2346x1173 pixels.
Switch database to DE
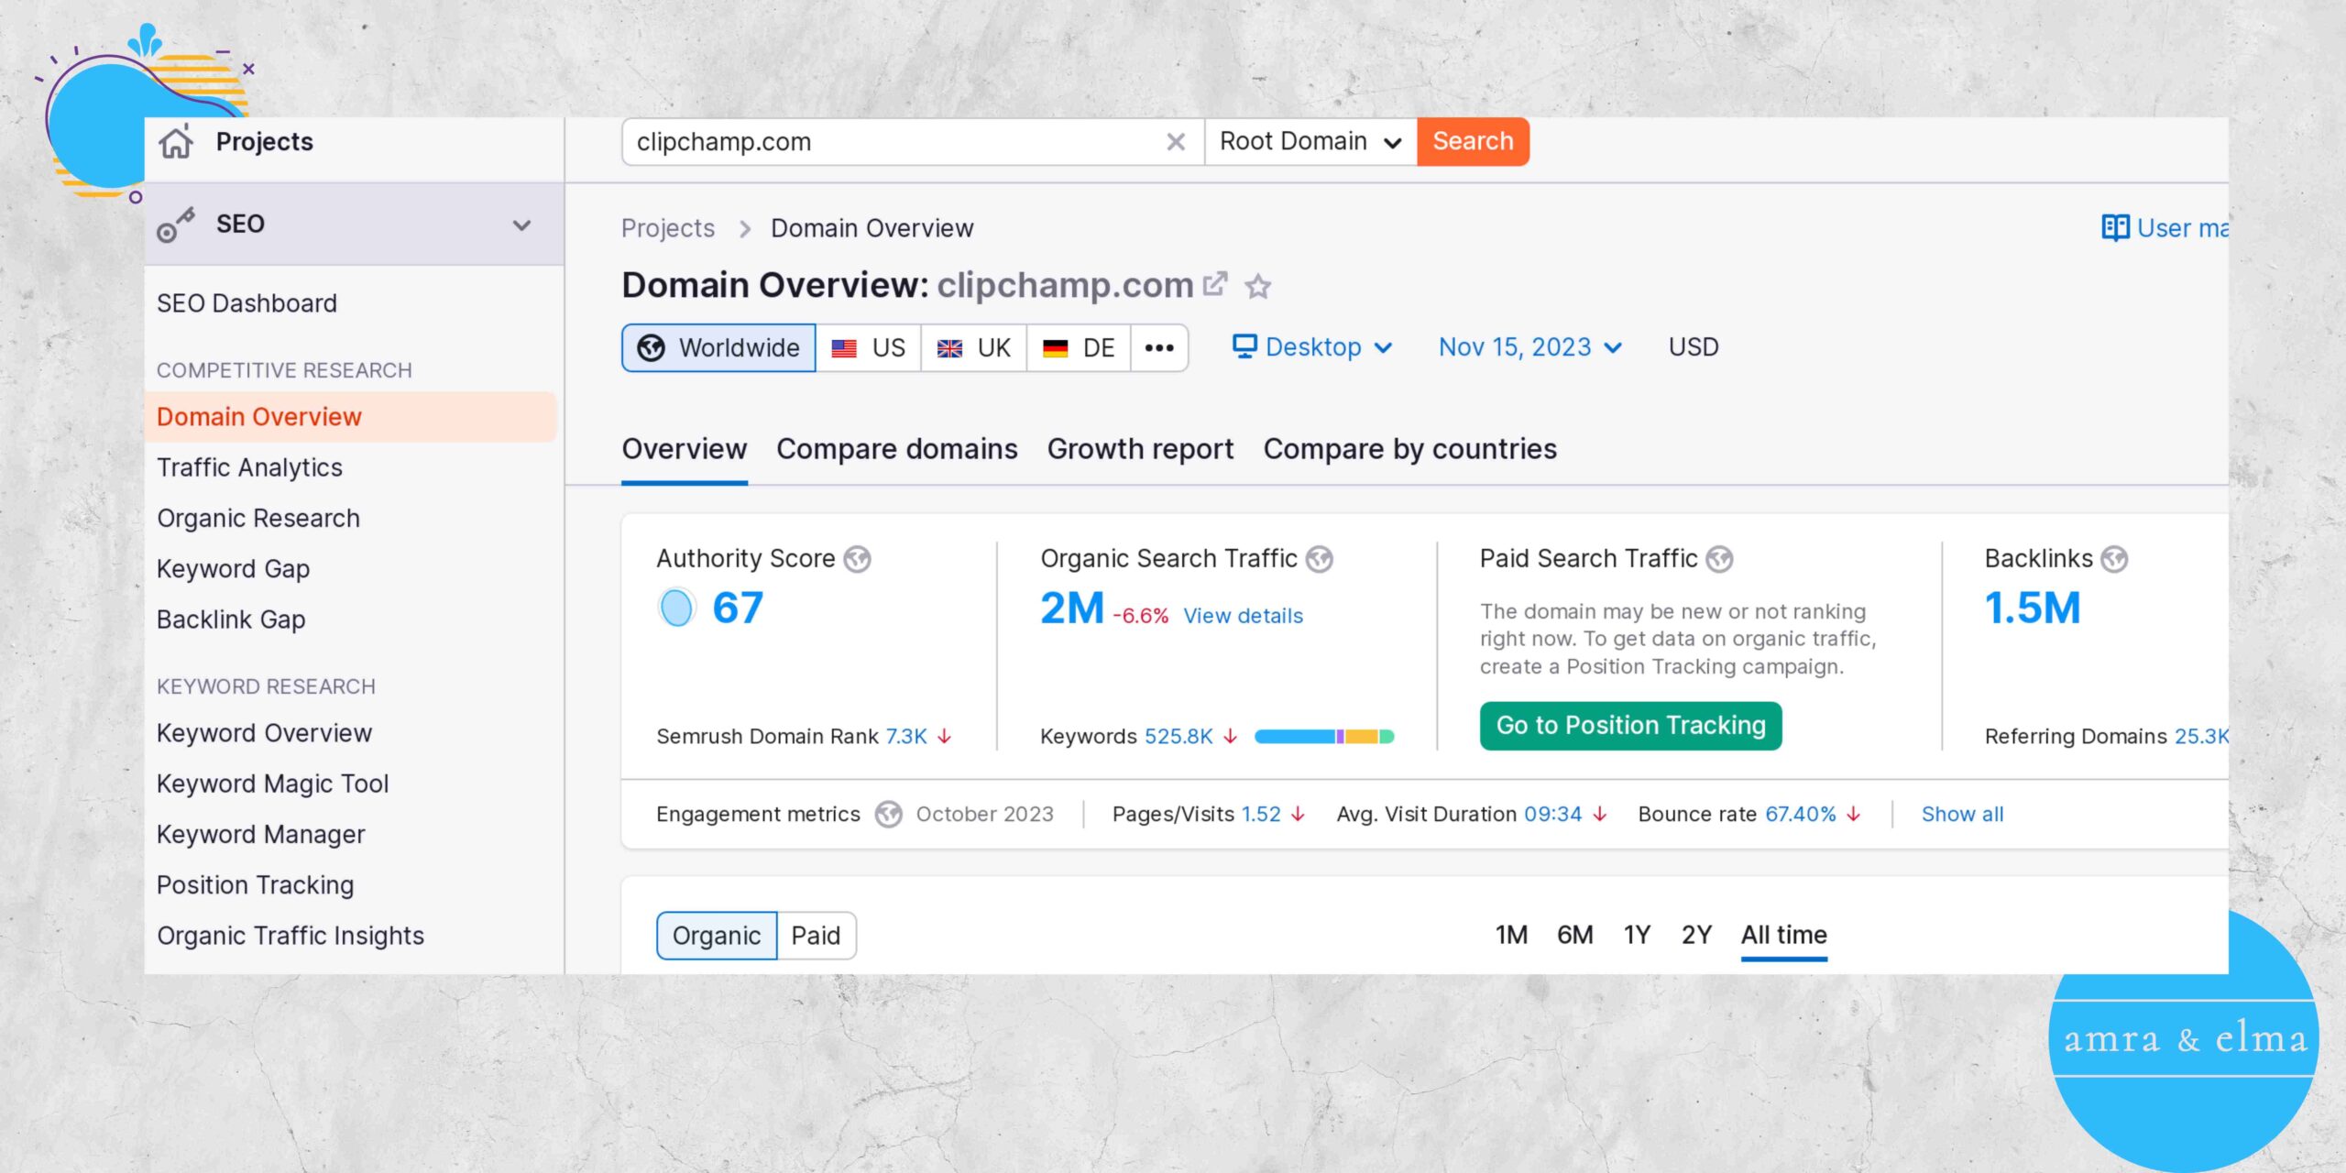1079,348
